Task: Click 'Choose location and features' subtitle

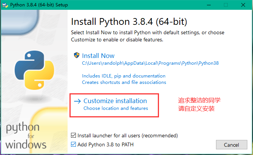Action: [116, 108]
